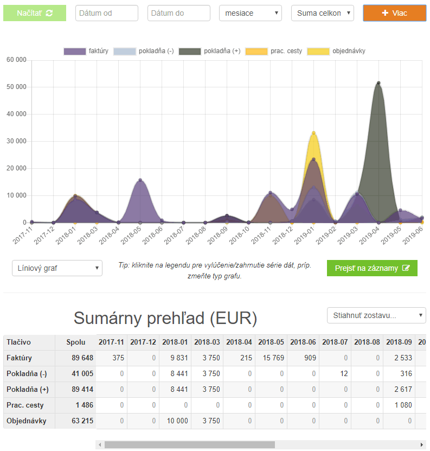Image resolution: width=430 pixels, height=451 pixels.
Task: Click the left arrow of the table scrollbar
Action: click(x=100, y=444)
